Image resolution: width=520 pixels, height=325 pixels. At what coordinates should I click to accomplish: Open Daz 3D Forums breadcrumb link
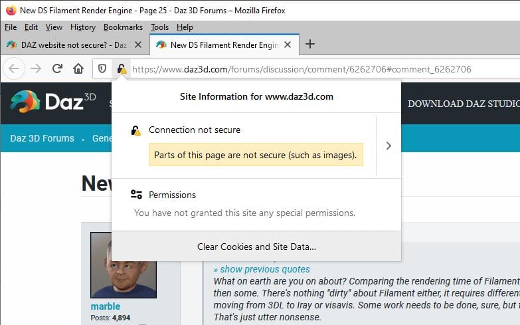click(42, 138)
